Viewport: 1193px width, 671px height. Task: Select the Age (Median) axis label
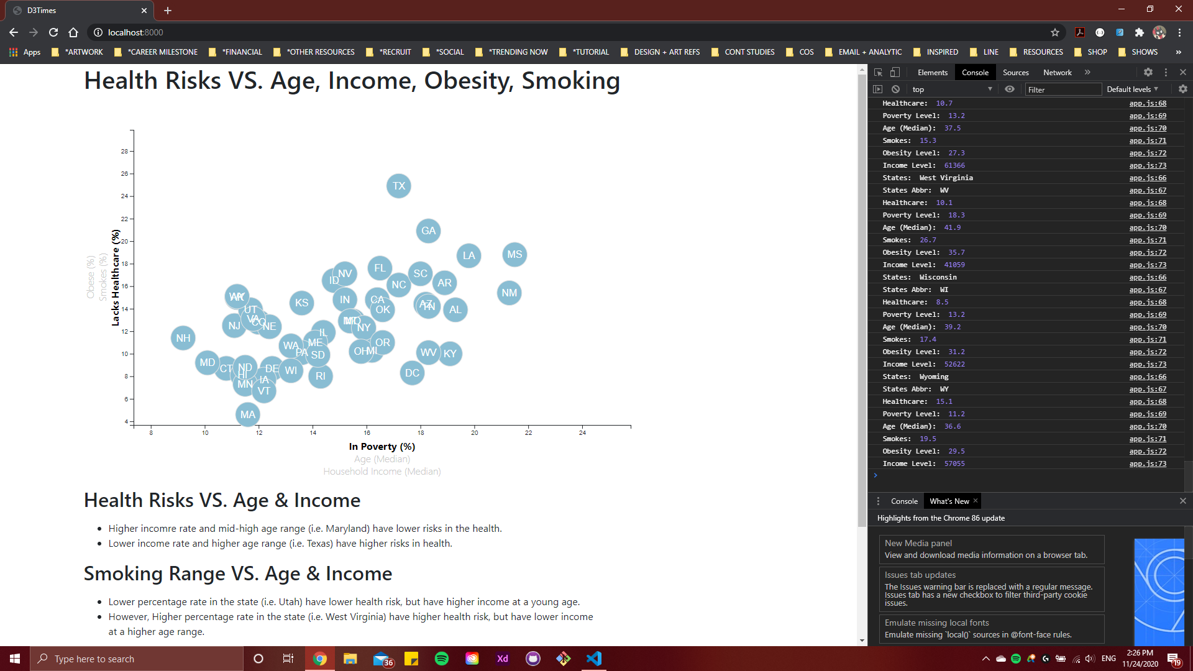pyautogui.click(x=382, y=459)
